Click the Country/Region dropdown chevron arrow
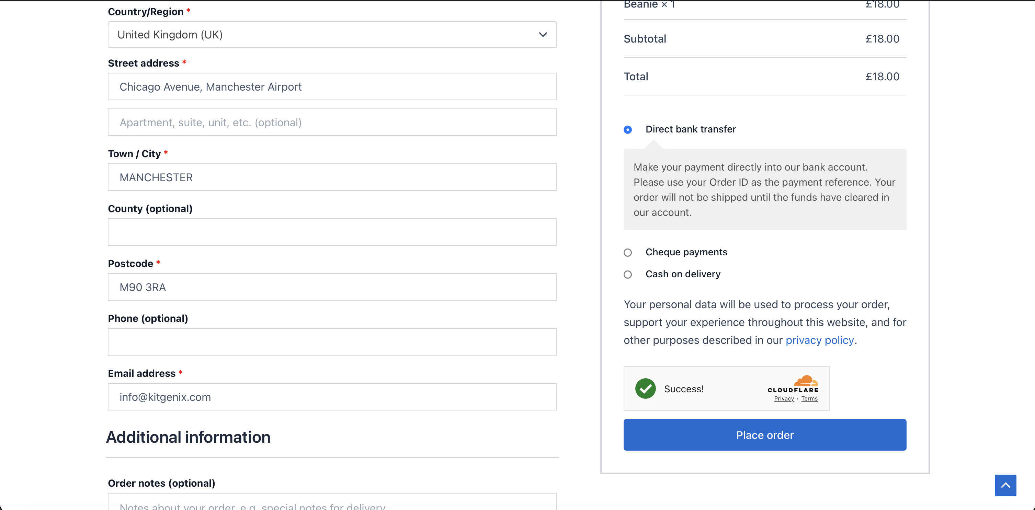This screenshot has height=510, width=1035. coord(543,35)
